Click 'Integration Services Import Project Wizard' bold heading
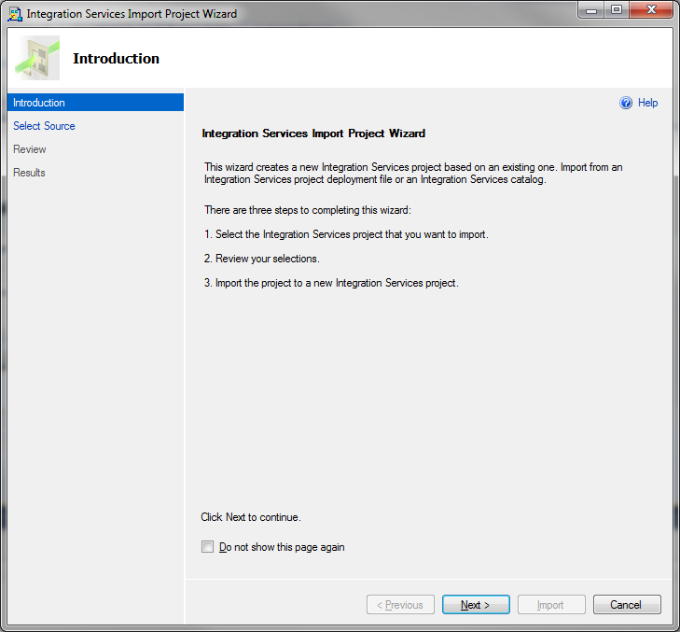 [313, 133]
